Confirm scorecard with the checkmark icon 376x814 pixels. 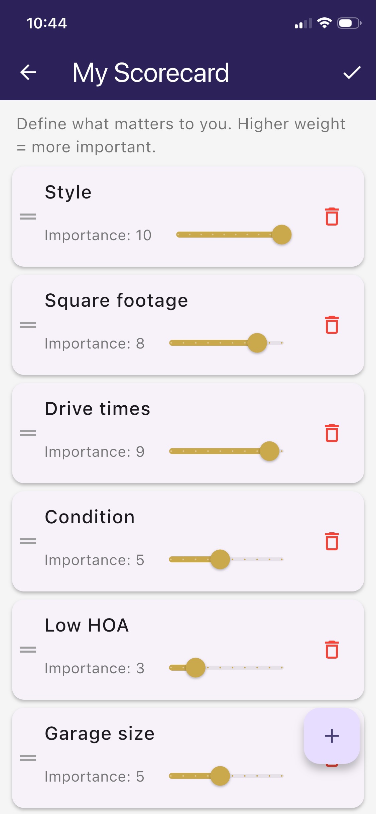pos(352,72)
